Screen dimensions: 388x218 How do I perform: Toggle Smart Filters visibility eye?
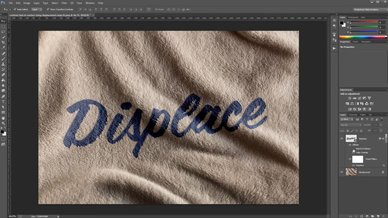click(350, 159)
